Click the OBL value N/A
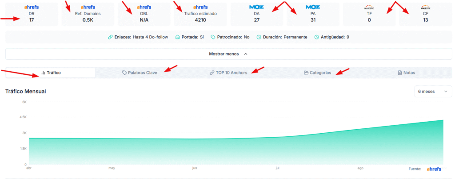 (144, 20)
